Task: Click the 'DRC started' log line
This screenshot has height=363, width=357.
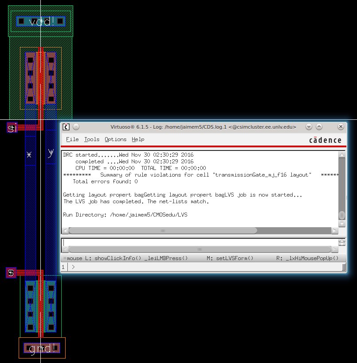Action: pyautogui.click(x=129, y=154)
